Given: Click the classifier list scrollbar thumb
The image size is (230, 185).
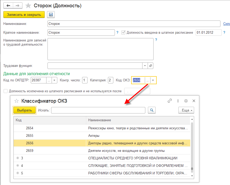Looking at the screenshot, I should [x=192, y=169].
